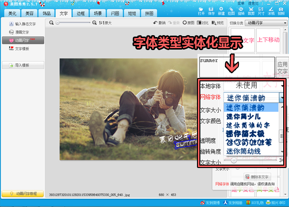Choose 迷你简少儿 from the font list

pyautogui.click(x=244, y=116)
